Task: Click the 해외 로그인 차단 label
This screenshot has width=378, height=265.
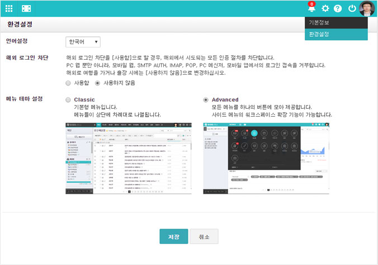Action: pos(27,57)
